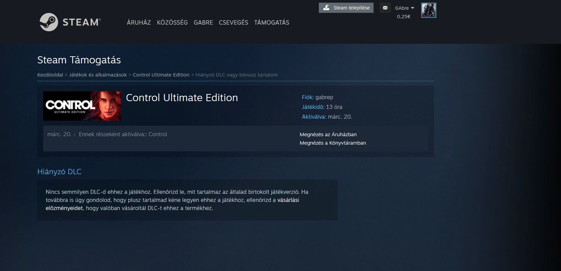Go to CSEVEGÉS

point(233,22)
